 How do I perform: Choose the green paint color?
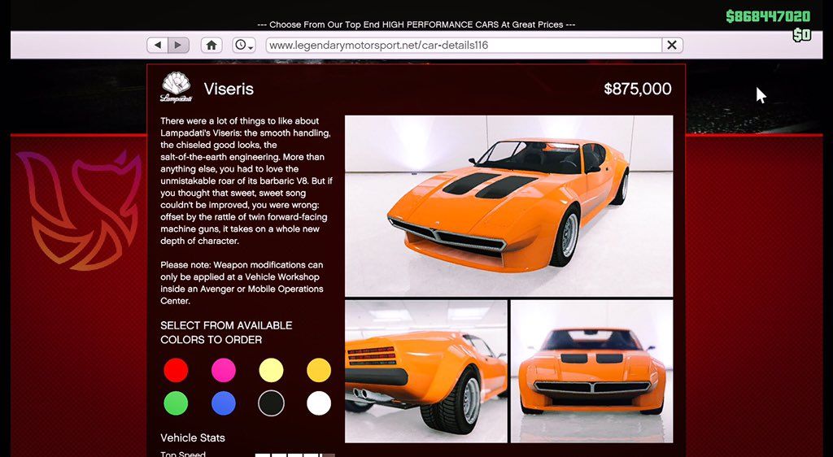(x=176, y=403)
